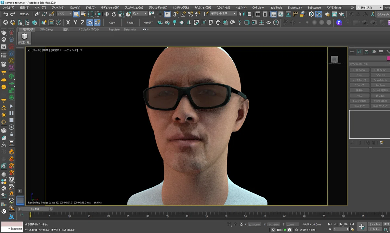The width and height of the screenshot is (390, 233).
Task: Open Select by Name list
Action: 83,14
